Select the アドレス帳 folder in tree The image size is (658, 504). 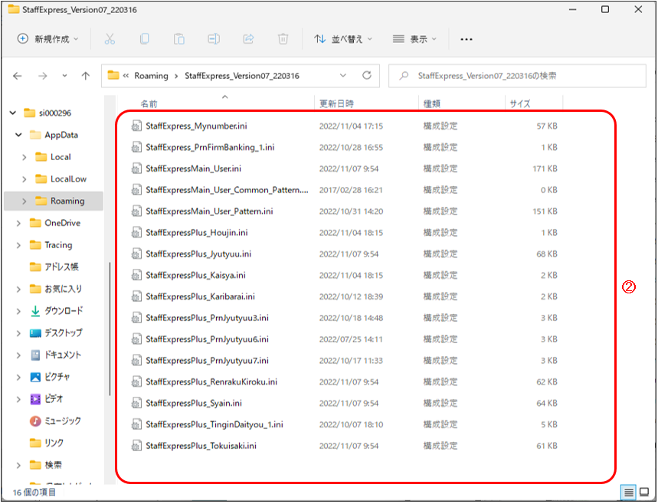coord(54,267)
